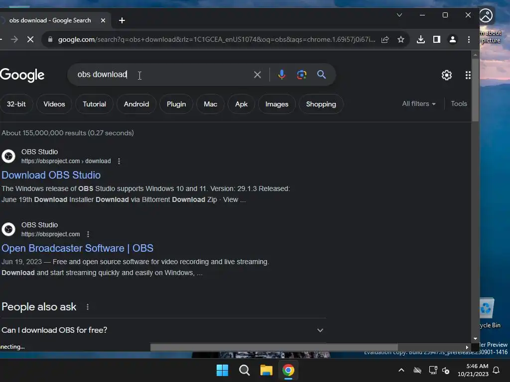Viewport: 510px width, 382px height.
Task: Search by image with Google Lens
Action: pyautogui.click(x=301, y=75)
